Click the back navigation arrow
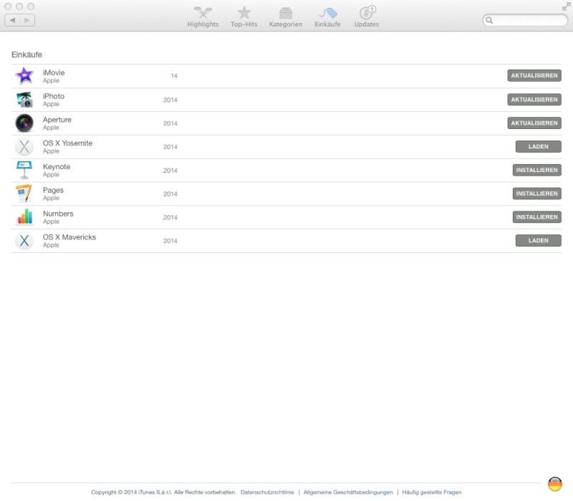 (x=12, y=20)
